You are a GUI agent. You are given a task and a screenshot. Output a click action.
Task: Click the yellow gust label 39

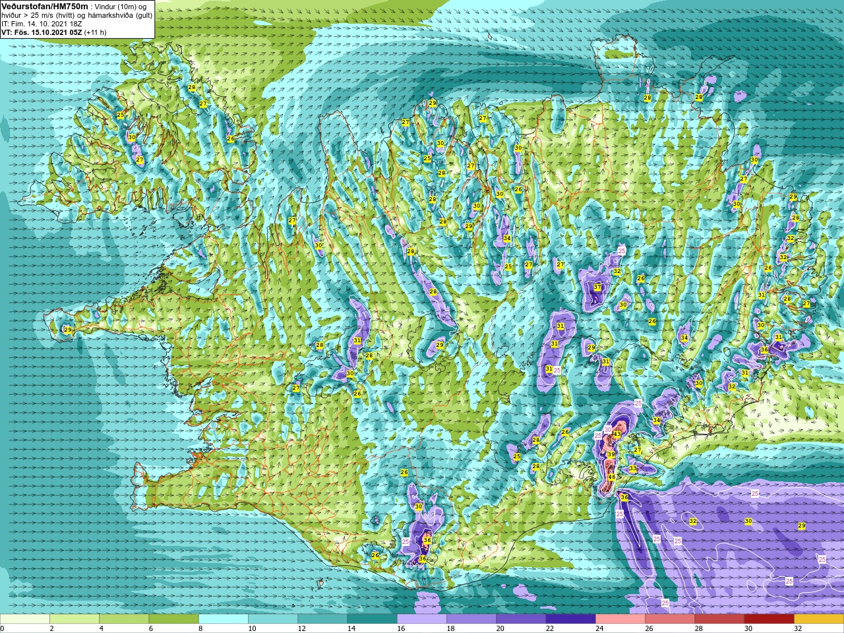[611, 455]
